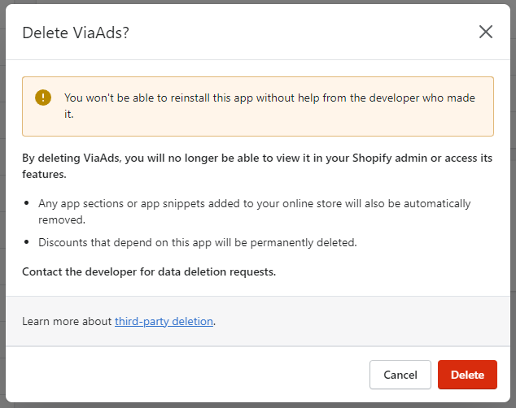Select the reinstall warning banner text
This screenshot has width=516, height=408.
pos(269,106)
